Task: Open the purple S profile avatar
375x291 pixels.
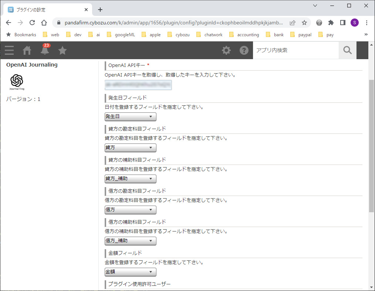Action: point(354,23)
